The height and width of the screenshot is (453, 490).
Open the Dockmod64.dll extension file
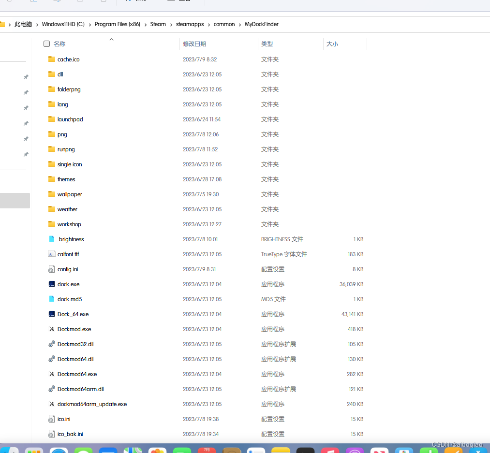(74, 359)
